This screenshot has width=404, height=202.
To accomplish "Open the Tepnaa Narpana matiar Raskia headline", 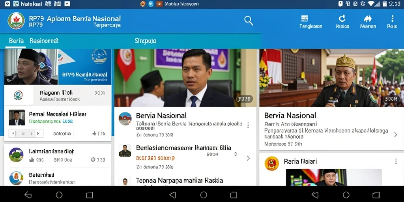I will pyautogui.click(x=180, y=180).
